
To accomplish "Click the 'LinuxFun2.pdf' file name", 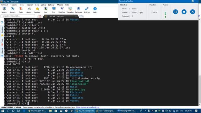I will [79, 81].
